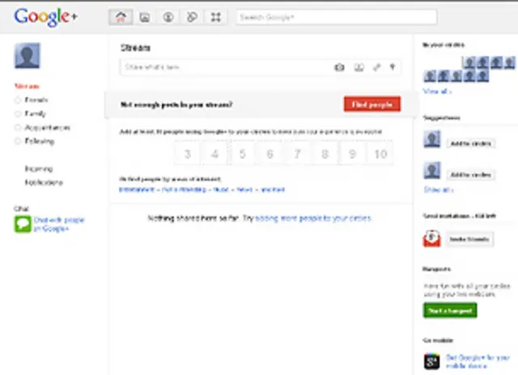
Task: Open the Profile icon in top navigation
Action: (168, 16)
